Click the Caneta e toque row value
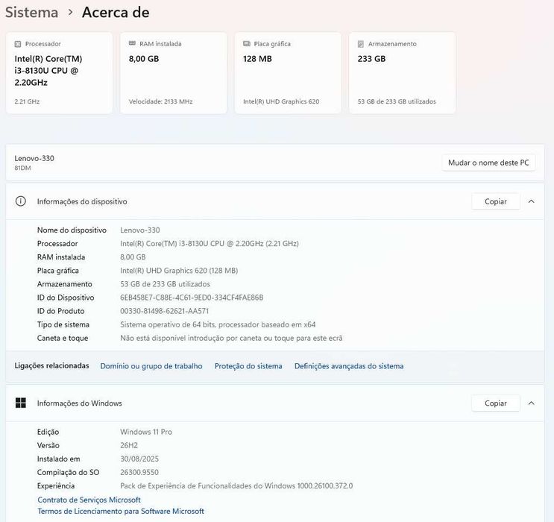Image resolution: width=554 pixels, height=522 pixels. pyautogui.click(x=231, y=338)
